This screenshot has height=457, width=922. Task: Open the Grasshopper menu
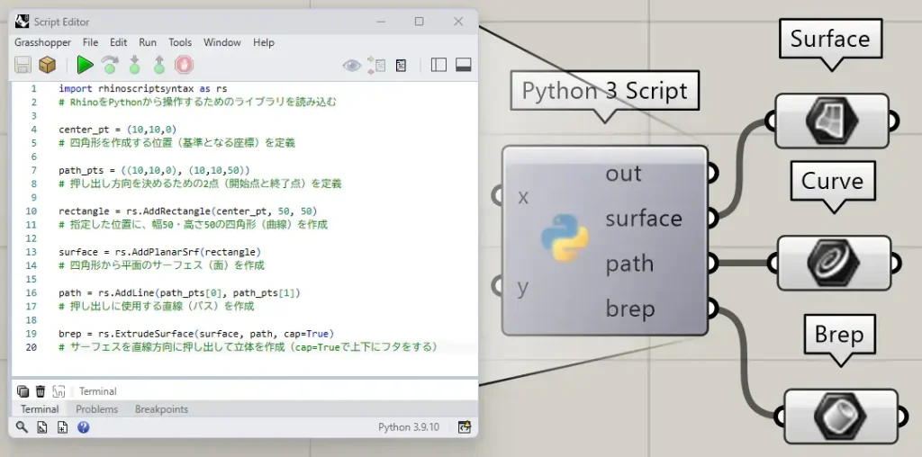click(x=43, y=42)
